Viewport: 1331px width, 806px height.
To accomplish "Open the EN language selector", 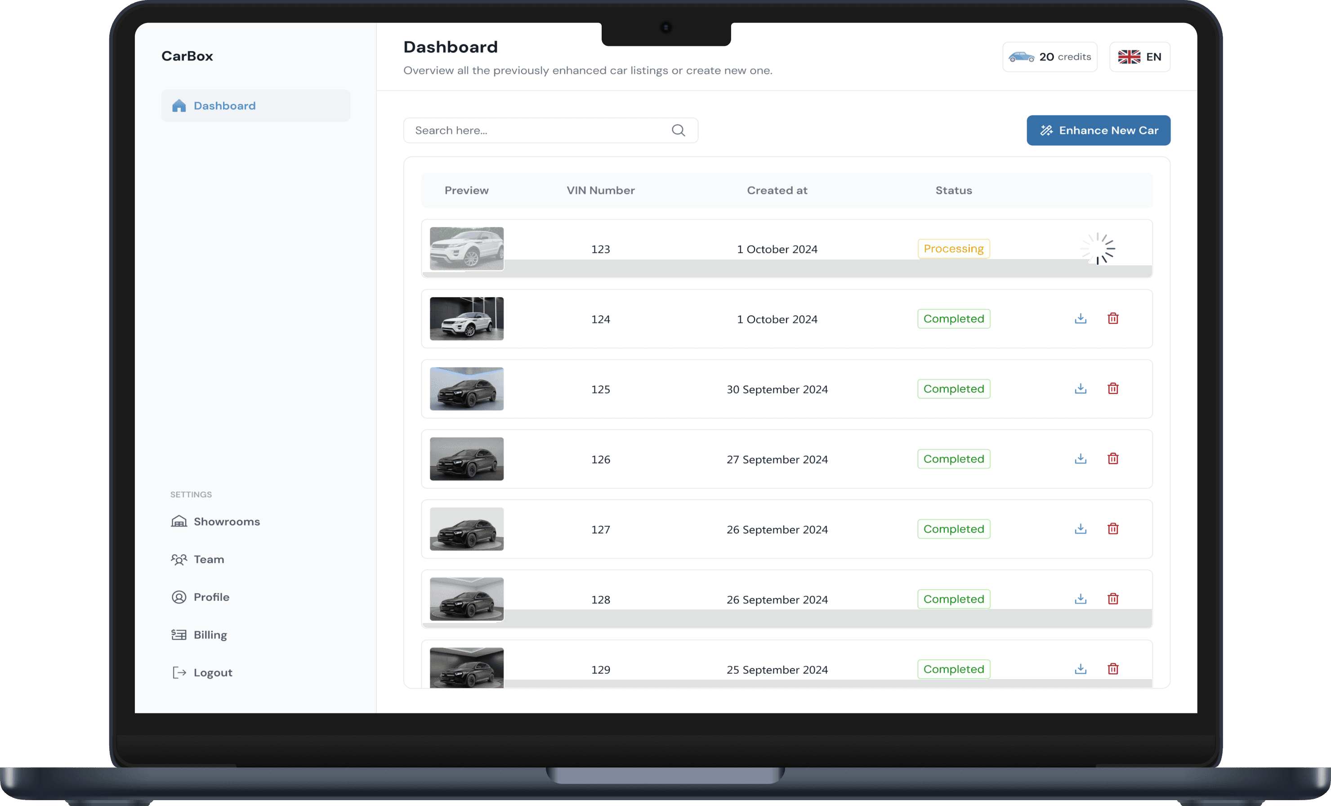I will coord(1140,57).
